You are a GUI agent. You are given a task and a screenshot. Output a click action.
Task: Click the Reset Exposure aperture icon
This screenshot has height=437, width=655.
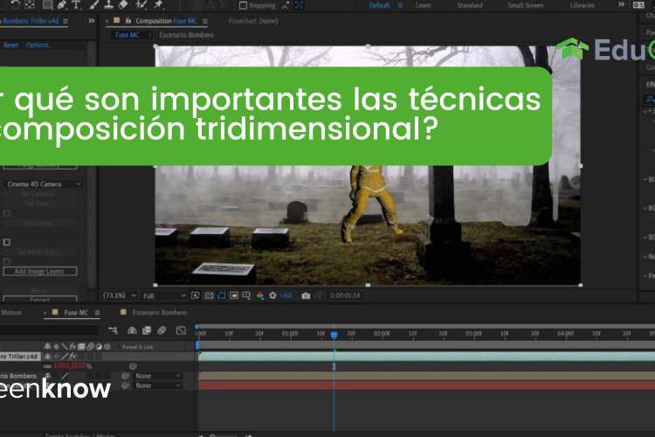click(x=272, y=295)
